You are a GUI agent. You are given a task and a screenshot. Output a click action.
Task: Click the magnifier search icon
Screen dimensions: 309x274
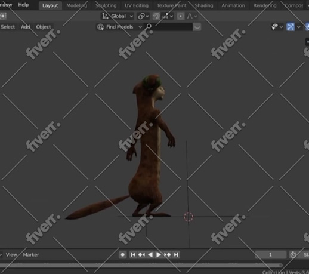[149, 27]
